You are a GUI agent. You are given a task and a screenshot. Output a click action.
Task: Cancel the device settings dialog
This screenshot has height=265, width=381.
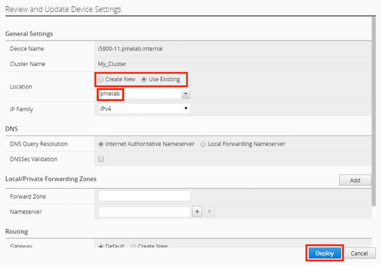click(x=359, y=253)
